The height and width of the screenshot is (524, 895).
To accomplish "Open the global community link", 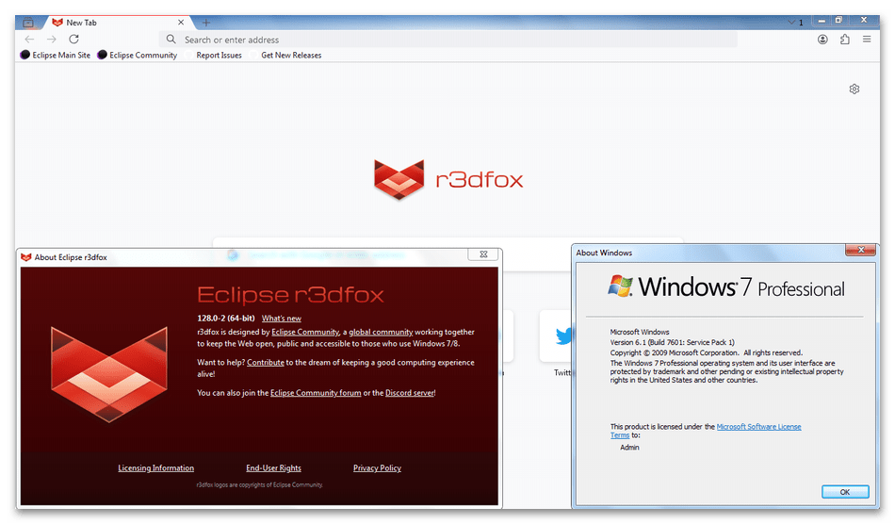I will [381, 332].
